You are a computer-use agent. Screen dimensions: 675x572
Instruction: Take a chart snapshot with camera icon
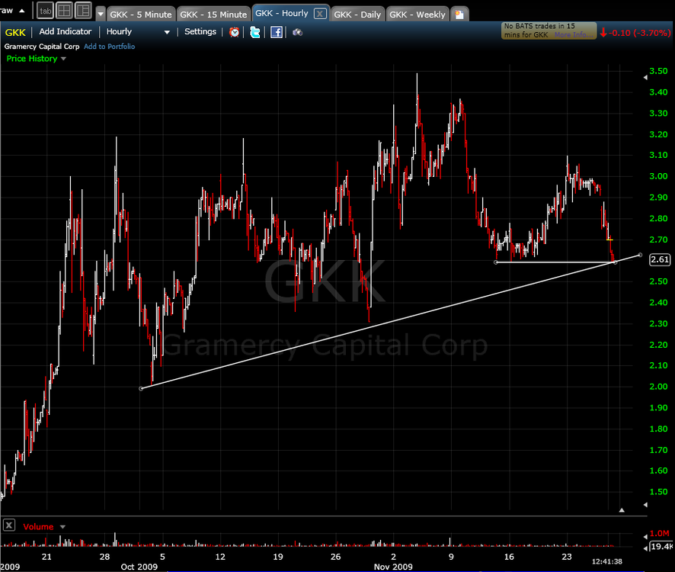[x=297, y=32]
